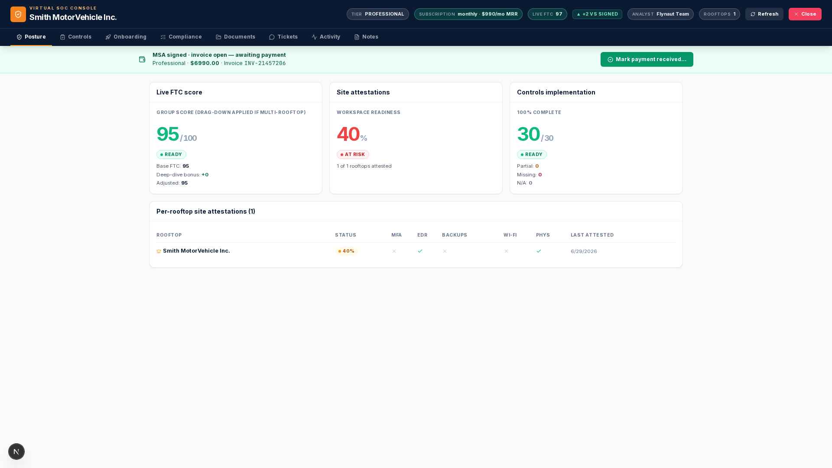Click the Phys check mark in rooftop row
This screenshot has width=832, height=468.
point(539,251)
